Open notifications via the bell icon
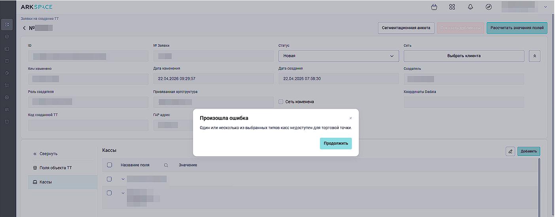This screenshot has height=217, width=555. click(x=470, y=7)
